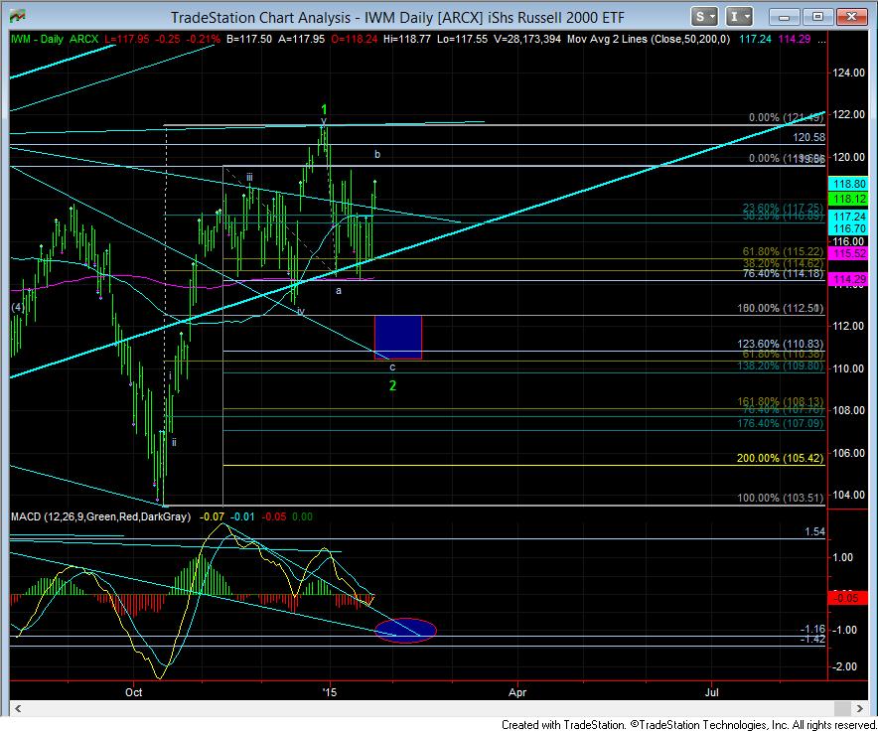
Task: Close the Chart Analysis window
Action: pyautogui.click(x=852, y=17)
